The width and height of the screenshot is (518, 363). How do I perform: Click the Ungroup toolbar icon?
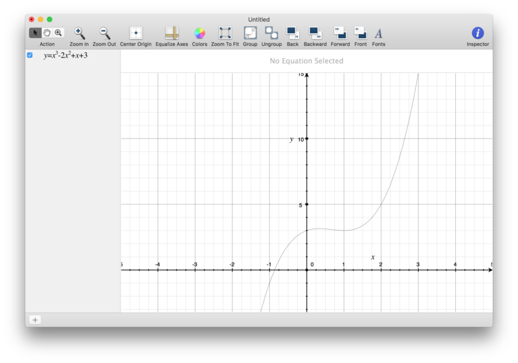tap(271, 33)
